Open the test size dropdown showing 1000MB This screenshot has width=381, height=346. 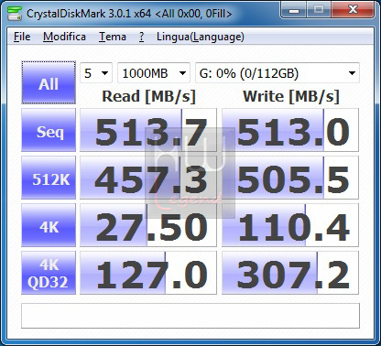click(x=154, y=73)
